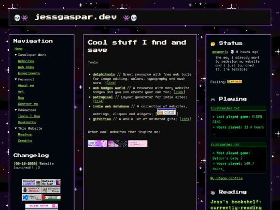Viewport: 280px width, 210px height.
Task: Click the skull emoji next to gasparjs
Action: pyautogui.click(x=232, y=52)
